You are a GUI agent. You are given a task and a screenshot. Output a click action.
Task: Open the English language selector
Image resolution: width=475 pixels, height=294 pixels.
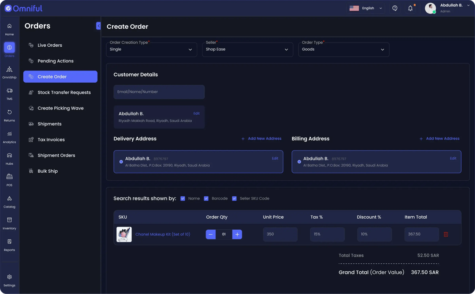[366, 8]
